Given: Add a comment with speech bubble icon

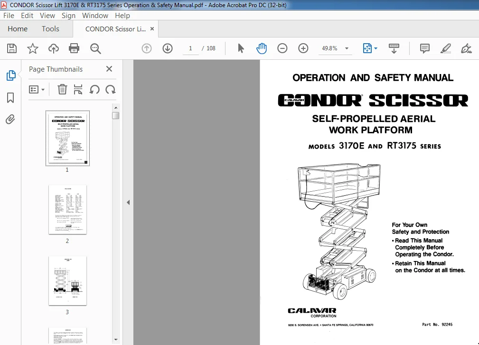Looking at the screenshot, I should (x=424, y=48).
